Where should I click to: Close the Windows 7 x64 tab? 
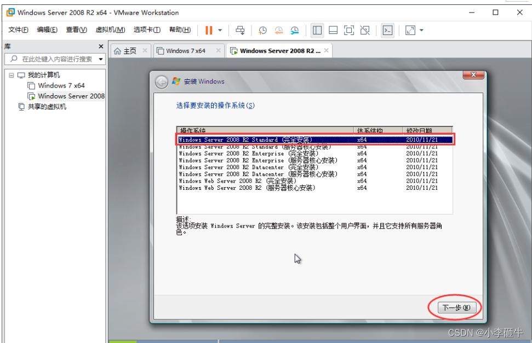[218, 50]
